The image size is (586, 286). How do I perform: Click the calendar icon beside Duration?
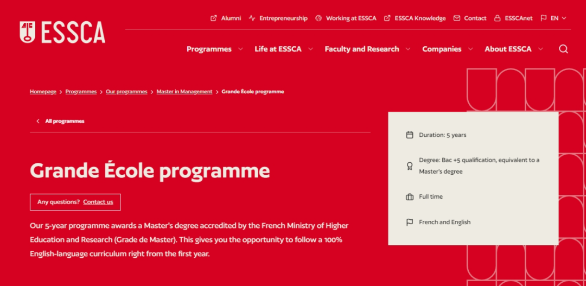coord(410,135)
